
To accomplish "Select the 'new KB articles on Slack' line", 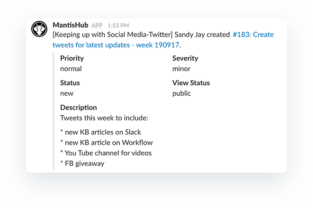I will [x=100, y=132].
